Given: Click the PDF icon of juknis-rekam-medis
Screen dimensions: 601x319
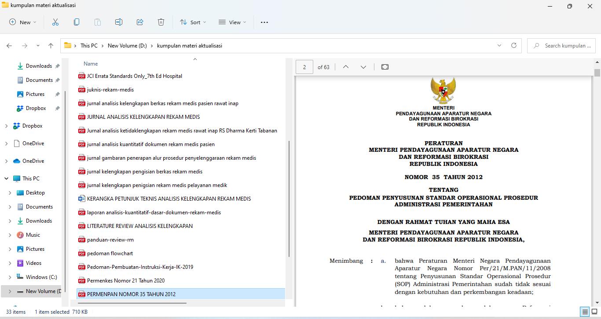Looking at the screenshot, I should (81, 90).
